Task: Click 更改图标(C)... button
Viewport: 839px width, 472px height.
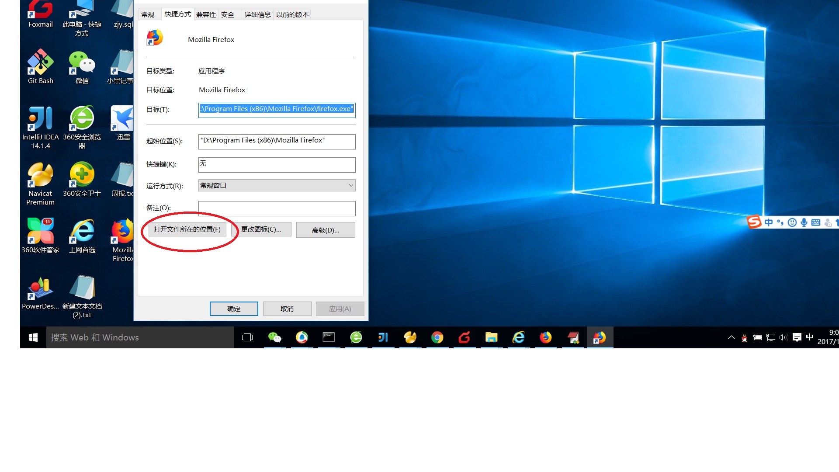Action: 261,229
